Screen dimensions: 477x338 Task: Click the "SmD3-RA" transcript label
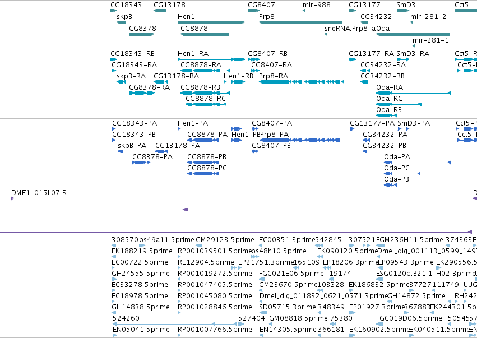[x=413, y=54]
